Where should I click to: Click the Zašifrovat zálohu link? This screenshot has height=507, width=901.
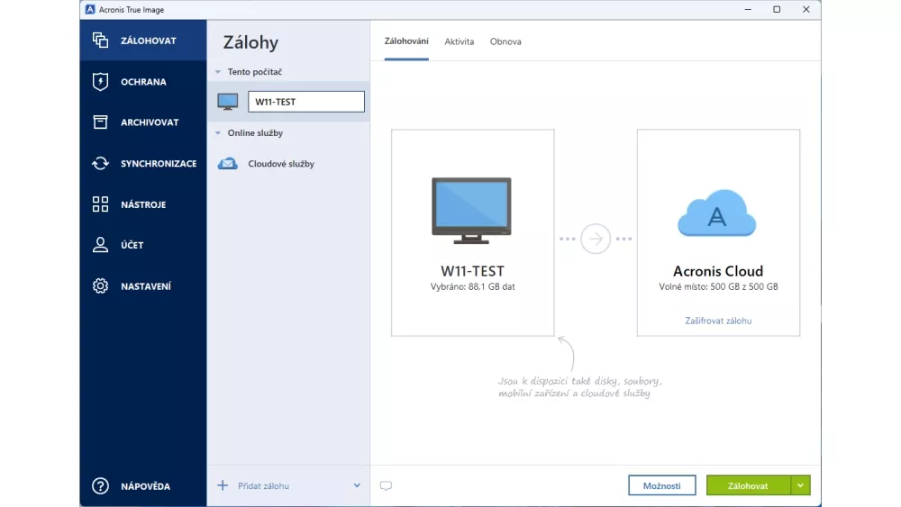(718, 321)
